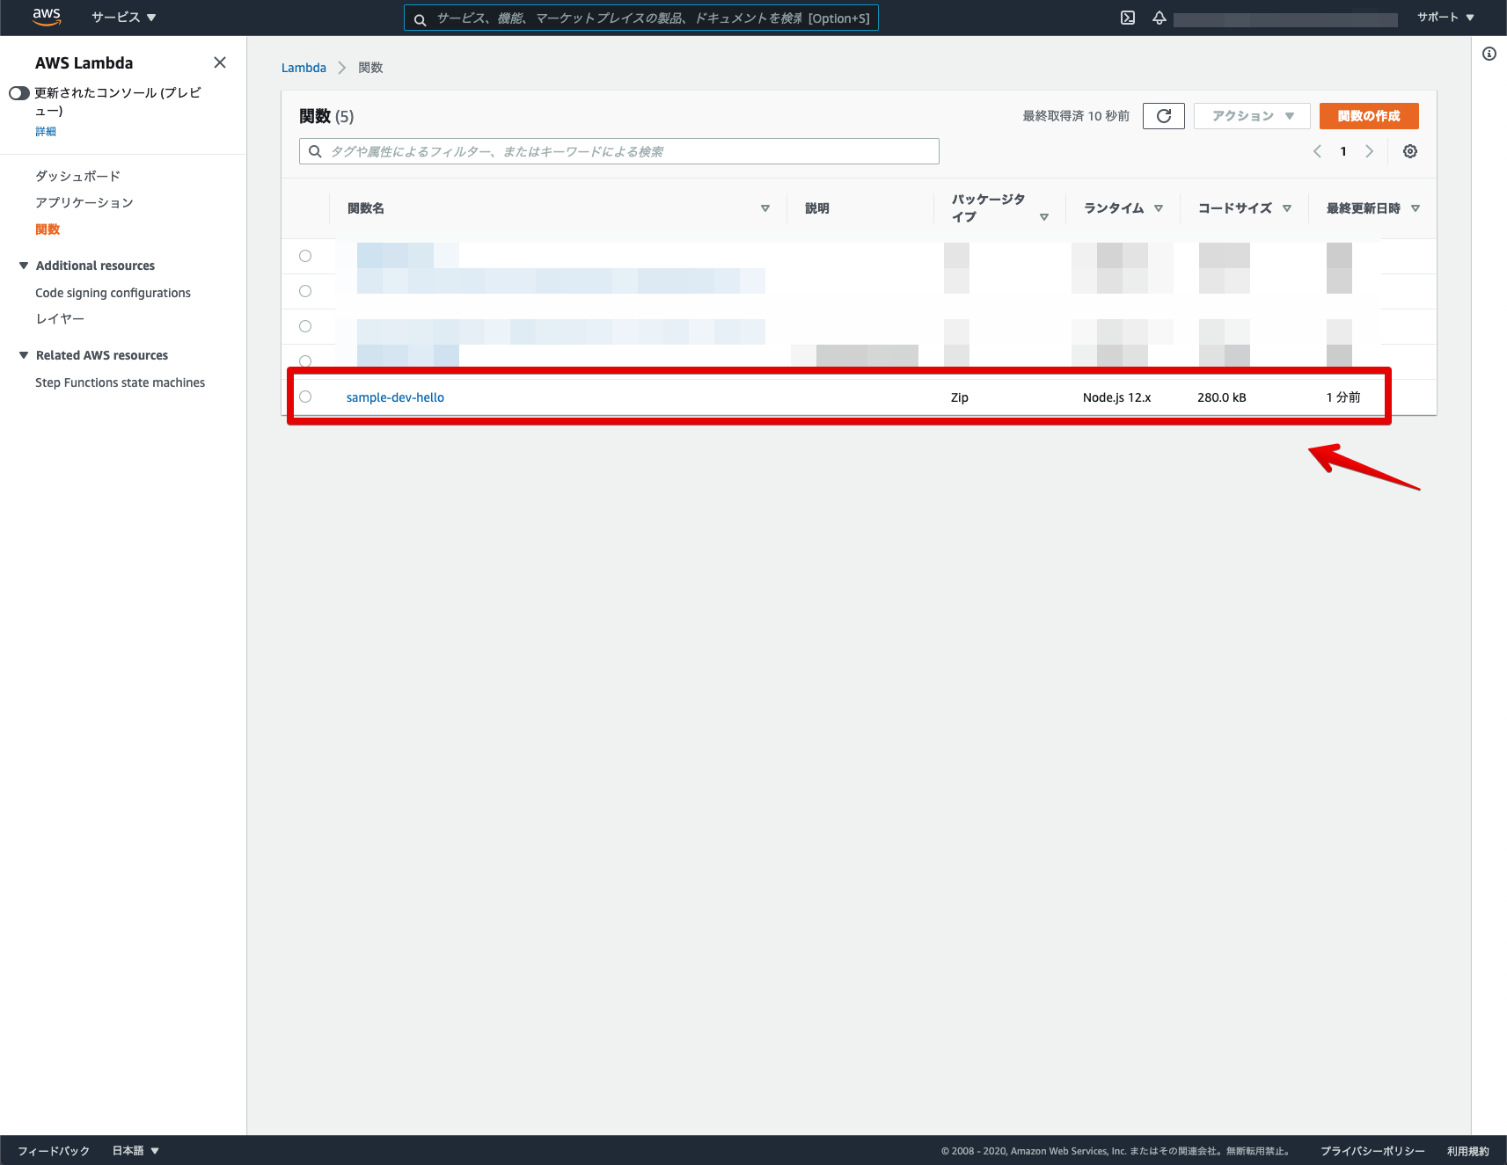Open table preferences gear icon
The image size is (1507, 1165).
click(1410, 151)
